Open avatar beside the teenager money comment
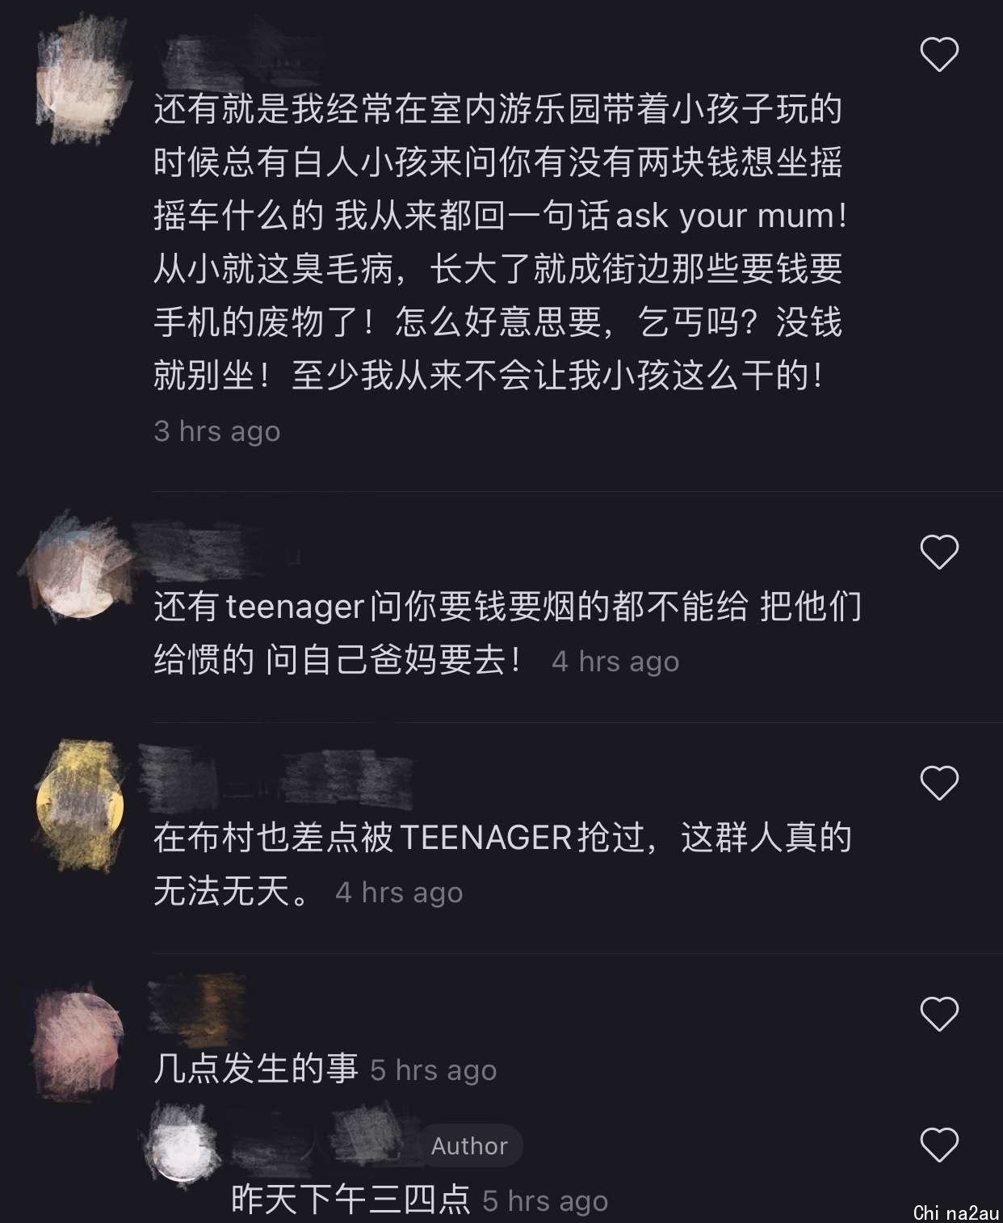Screen dimensions: 1003x1223 click(x=79, y=567)
